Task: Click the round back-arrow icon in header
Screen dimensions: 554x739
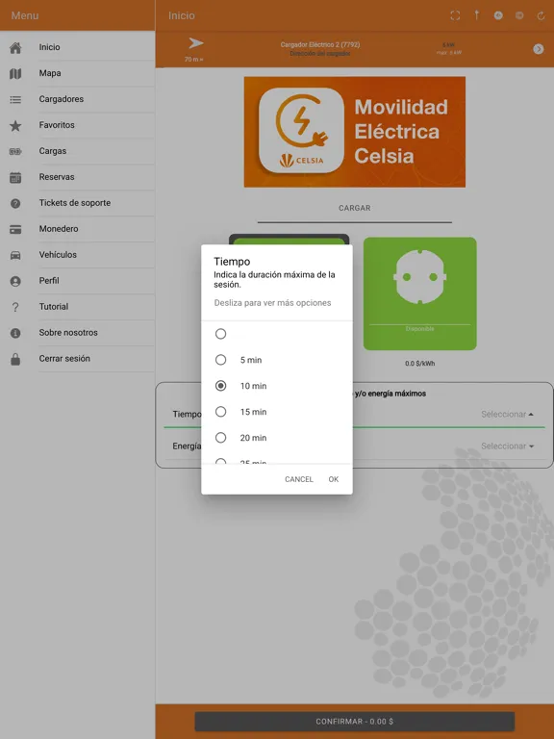Action: coord(498,15)
